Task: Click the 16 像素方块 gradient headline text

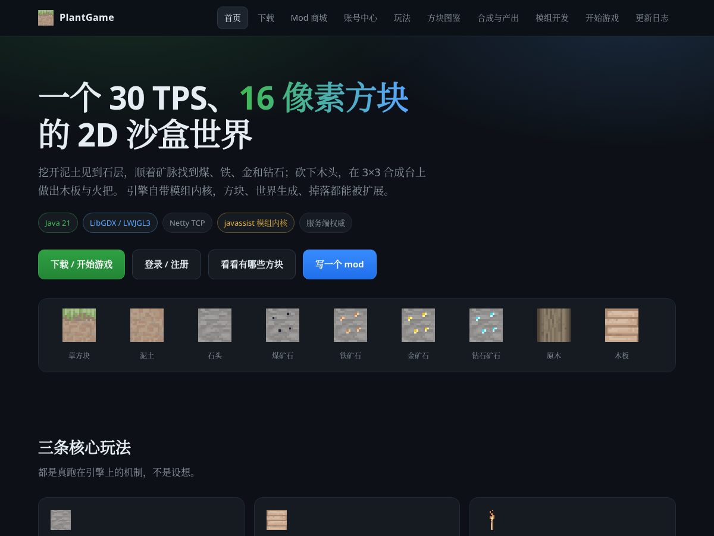Action: [x=324, y=98]
